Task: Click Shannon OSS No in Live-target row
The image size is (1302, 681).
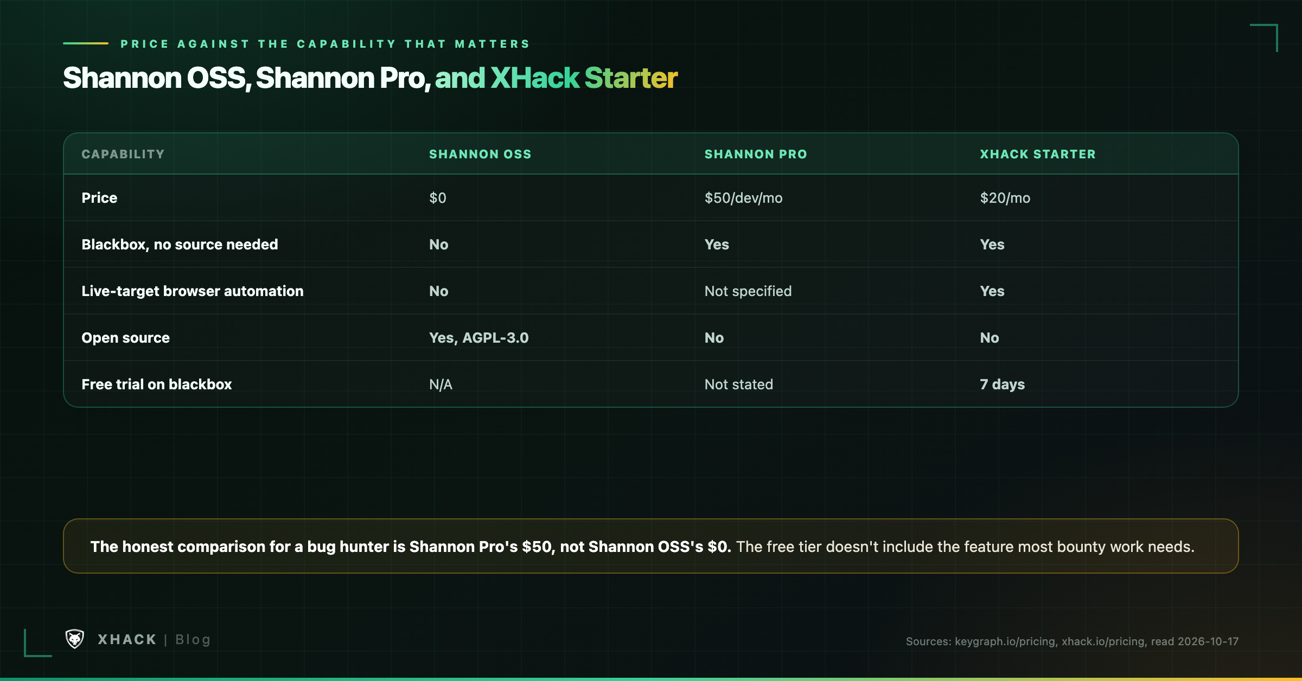Action: click(439, 291)
